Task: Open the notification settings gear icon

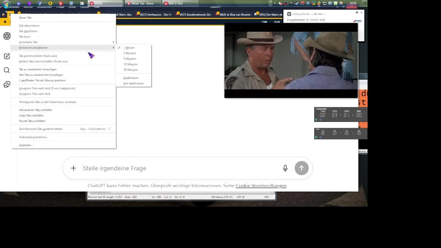Action: [x=357, y=12]
